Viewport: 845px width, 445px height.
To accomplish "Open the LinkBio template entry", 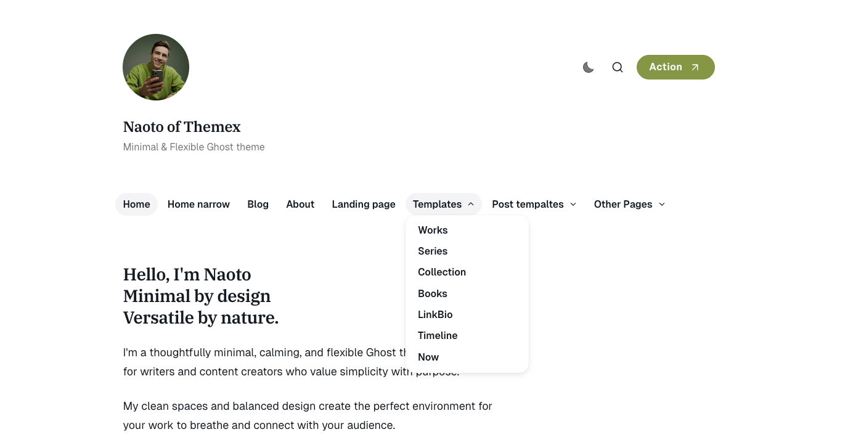I will [x=435, y=314].
